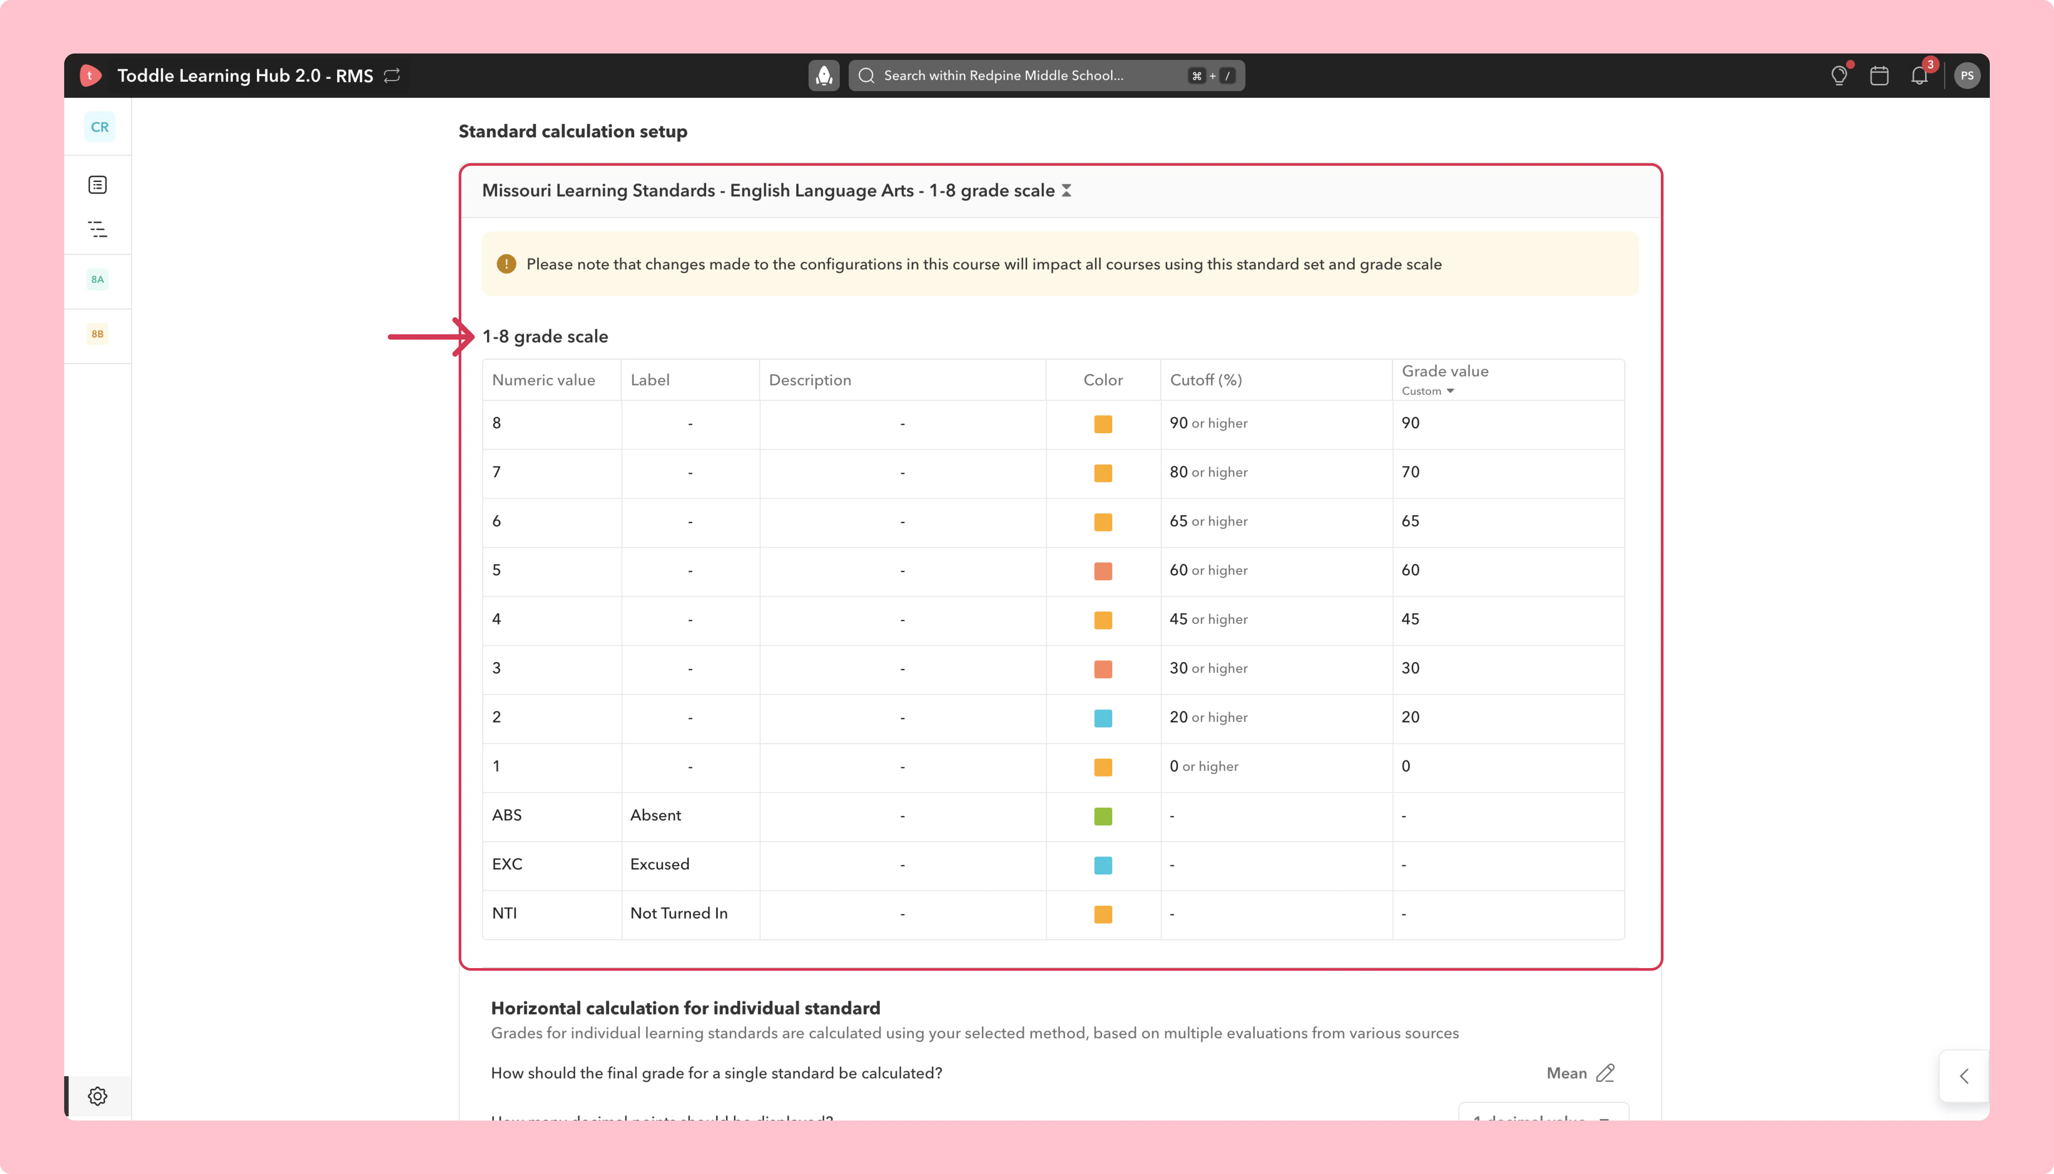Open the settings gear in sidebar

click(x=98, y=1096)
